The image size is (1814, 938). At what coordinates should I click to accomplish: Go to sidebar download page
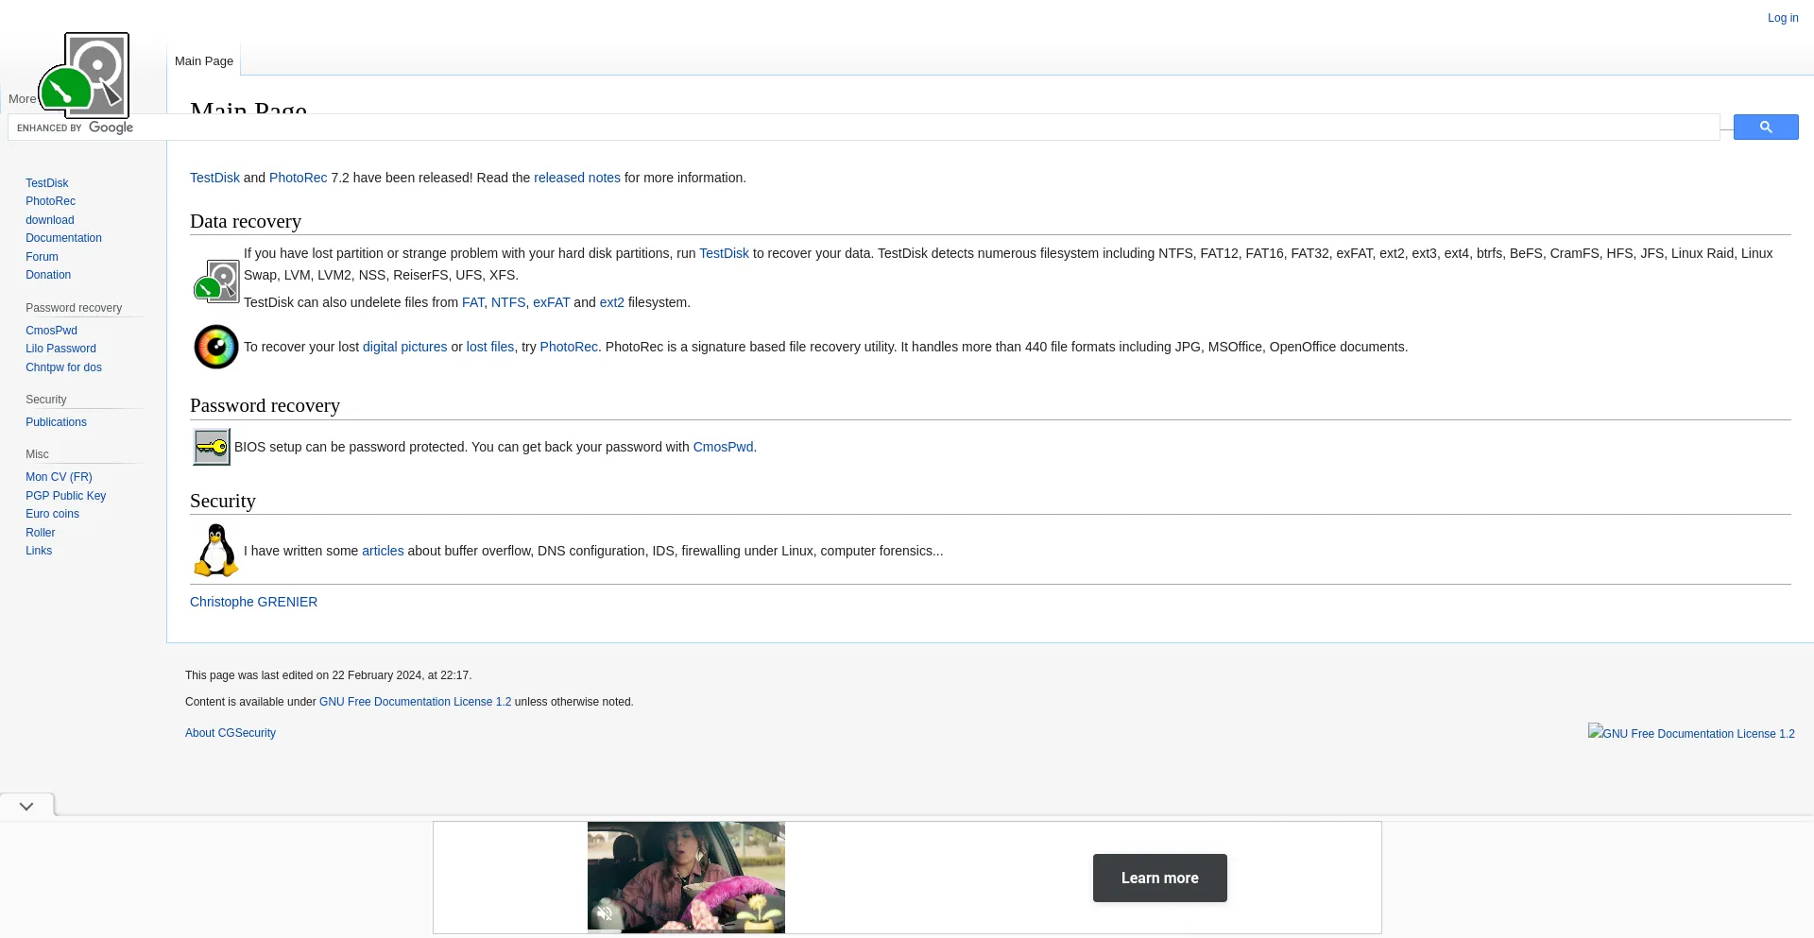(49, 220)
